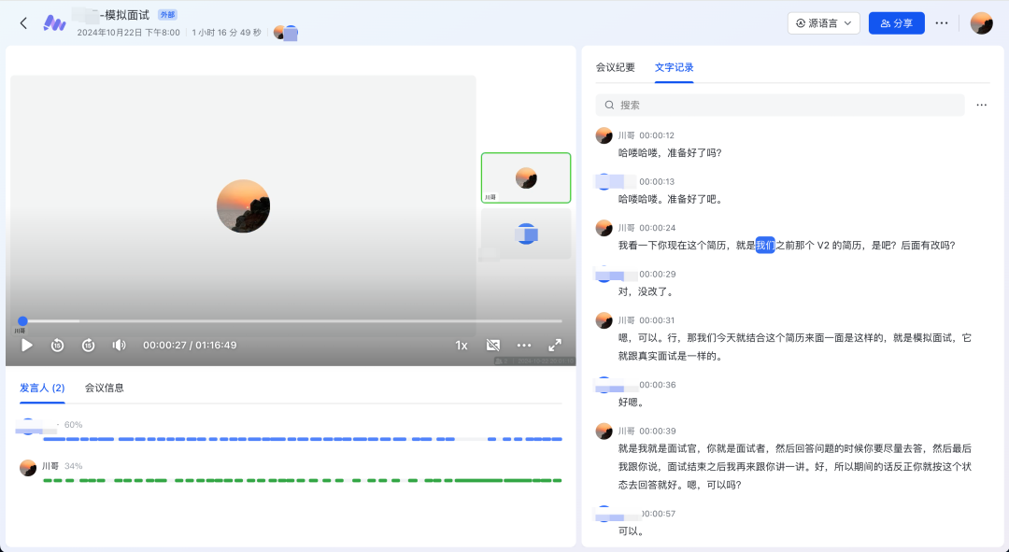The width and height of the screenshot is (1009, 552).
Task: Open the user profile avatar menu
Action: [x=981, y=23]
